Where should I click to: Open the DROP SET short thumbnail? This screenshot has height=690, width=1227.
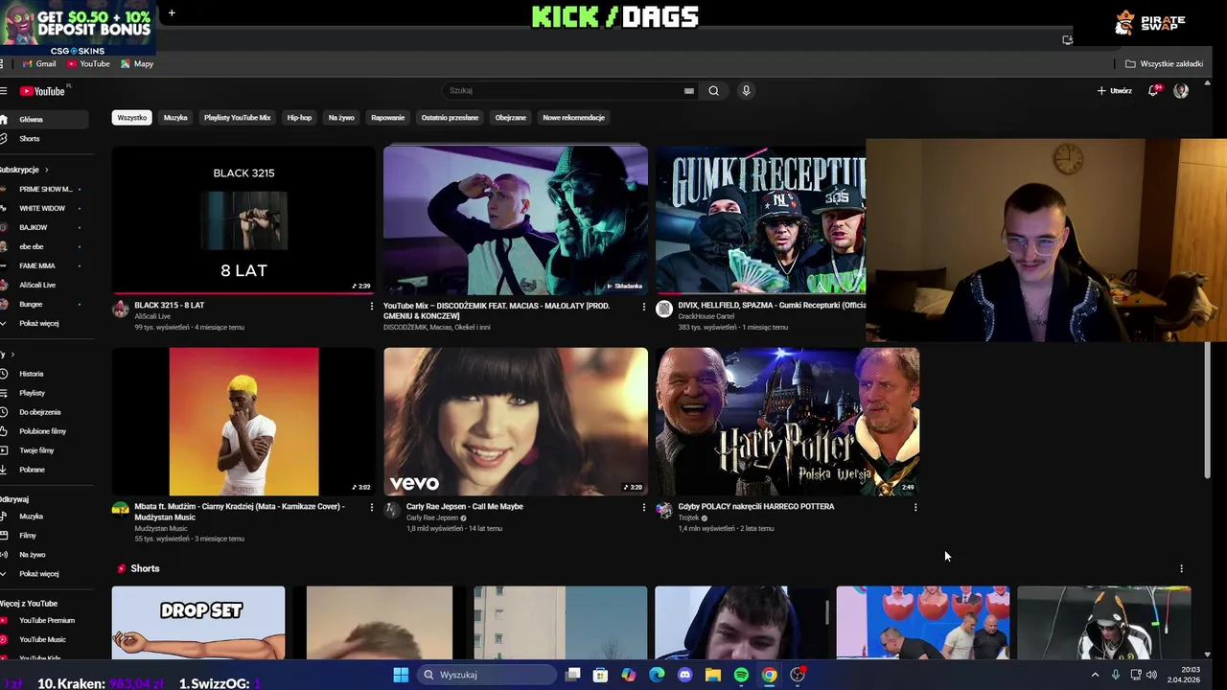198,622
